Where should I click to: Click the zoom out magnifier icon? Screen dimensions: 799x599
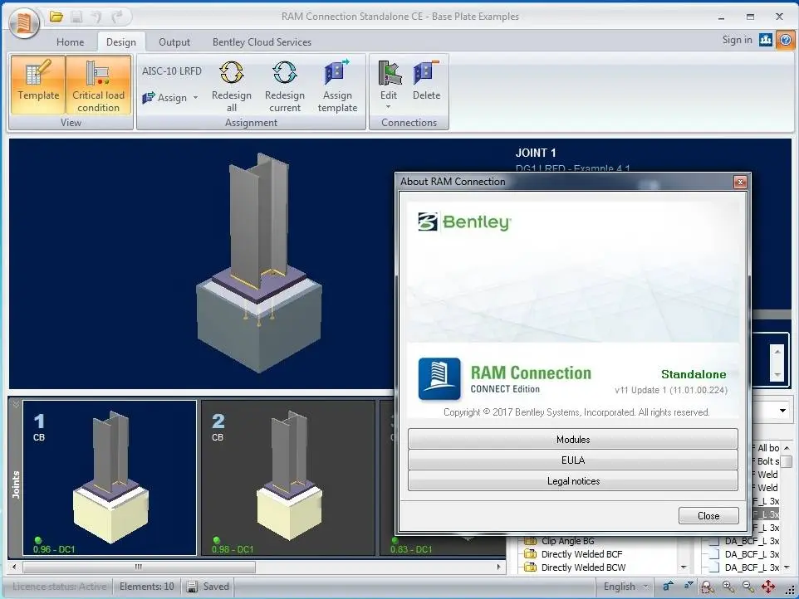coord(748,587)
